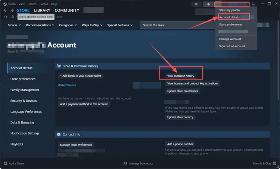This screenshot has height=169, width=280.
Task: Click Update store preferences button
Action: [183, 91]
